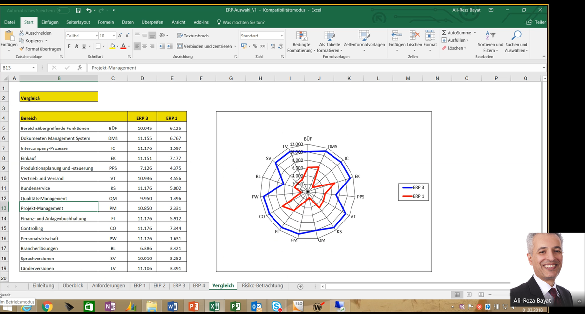Decrease font size with smaller A

[x=127, y=36]
